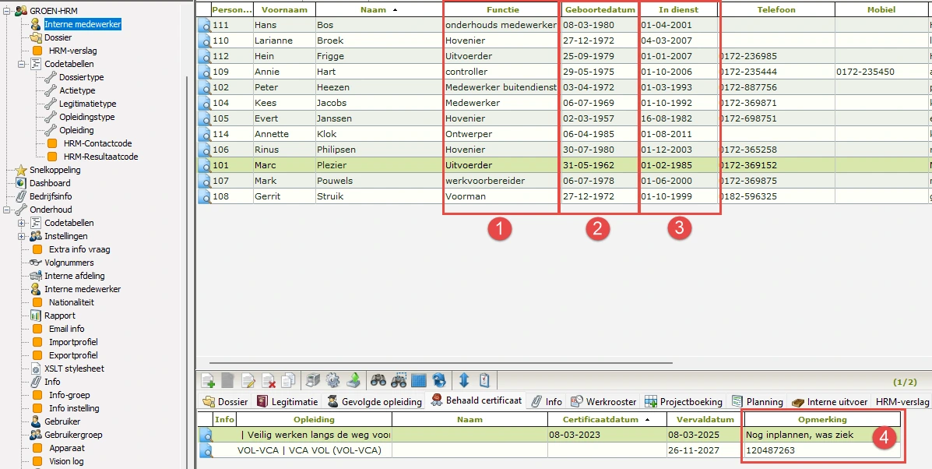This screenshot has height=469, width=932.
Task: Select Opleidingstype in the tree
Action: coord(87,117)
